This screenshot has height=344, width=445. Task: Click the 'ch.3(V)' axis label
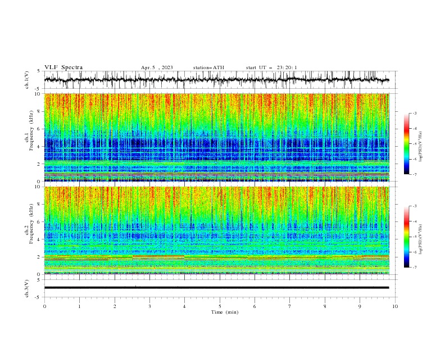[27, 288]
